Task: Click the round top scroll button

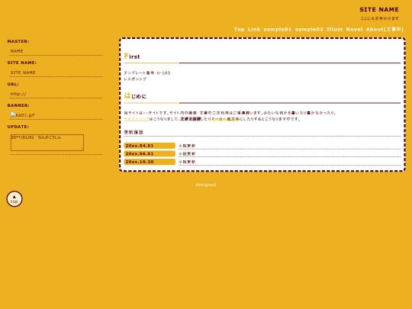Action: (14, 199)
